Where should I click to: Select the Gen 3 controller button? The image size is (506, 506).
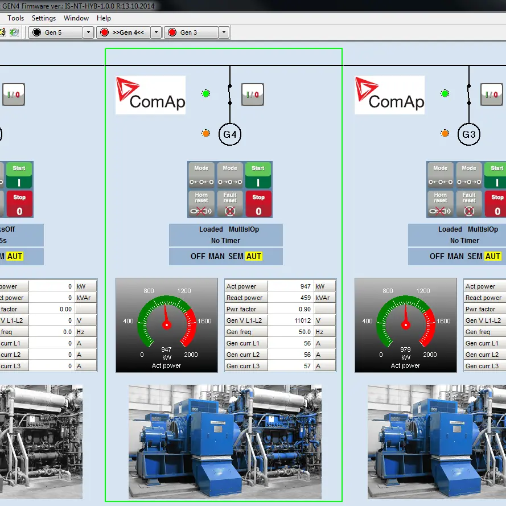point(191,32)
